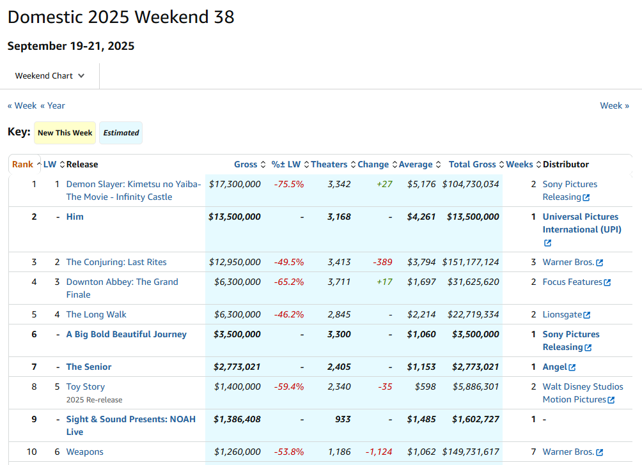Click total gross $104,730,034
642x465 pixels.
471,184
